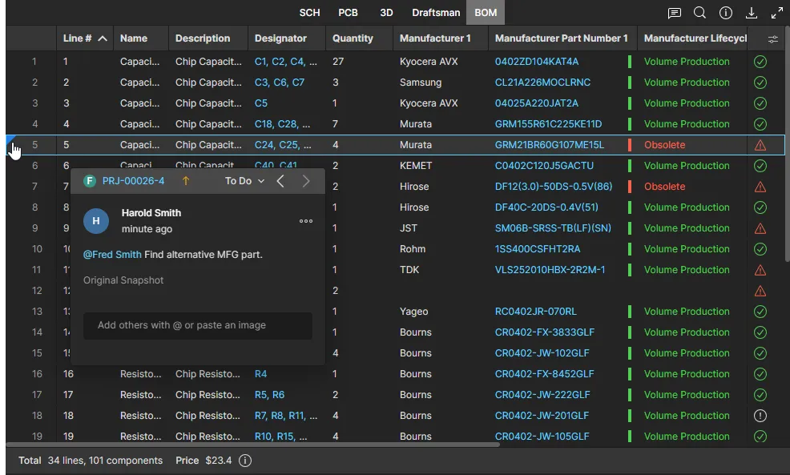
Task: Open part link GRM21BR60G107ME15L
Action: coord(549,145)
